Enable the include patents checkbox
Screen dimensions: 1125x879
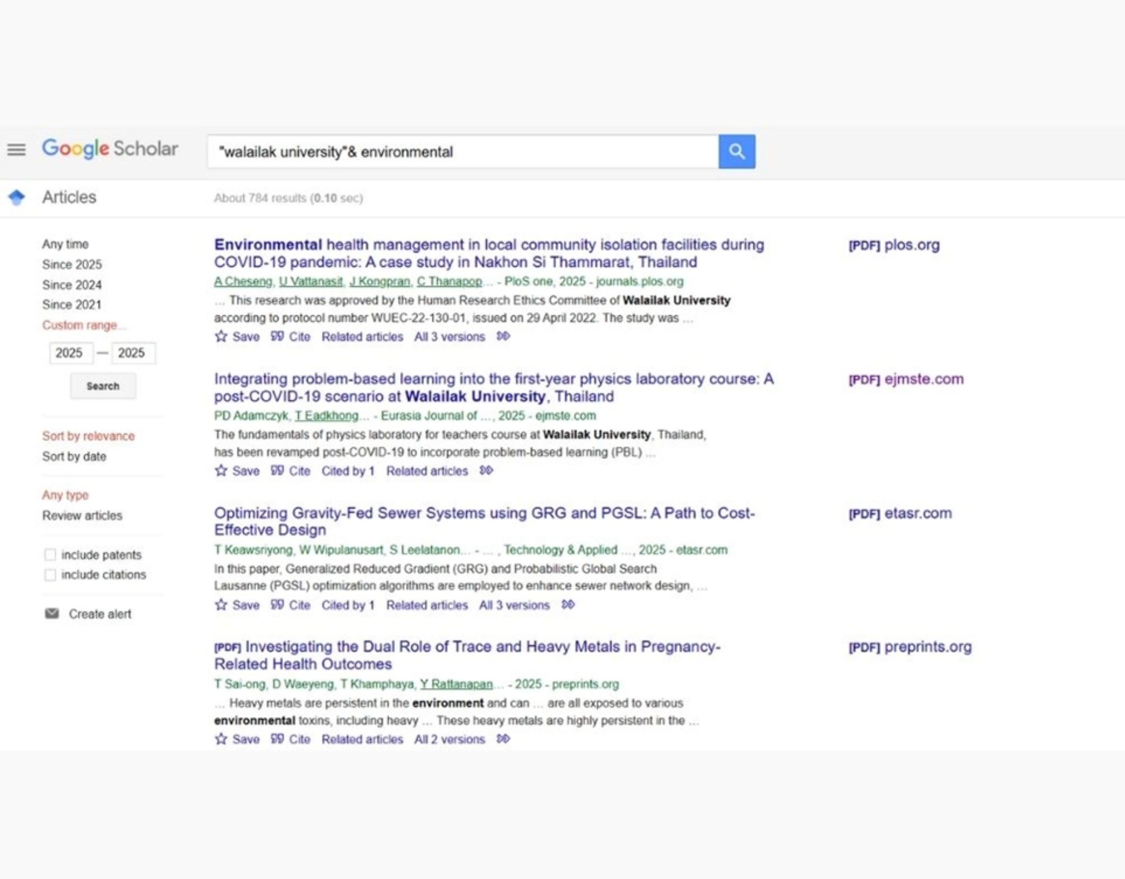click(x=50, y=554)
